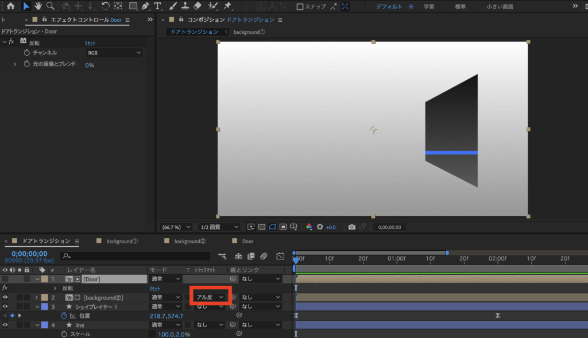The width and height of the screenshot is (588, 338).
Task: Activate the Puppet Pin tool
Action: pyautogui.click(x=227, y=6)
